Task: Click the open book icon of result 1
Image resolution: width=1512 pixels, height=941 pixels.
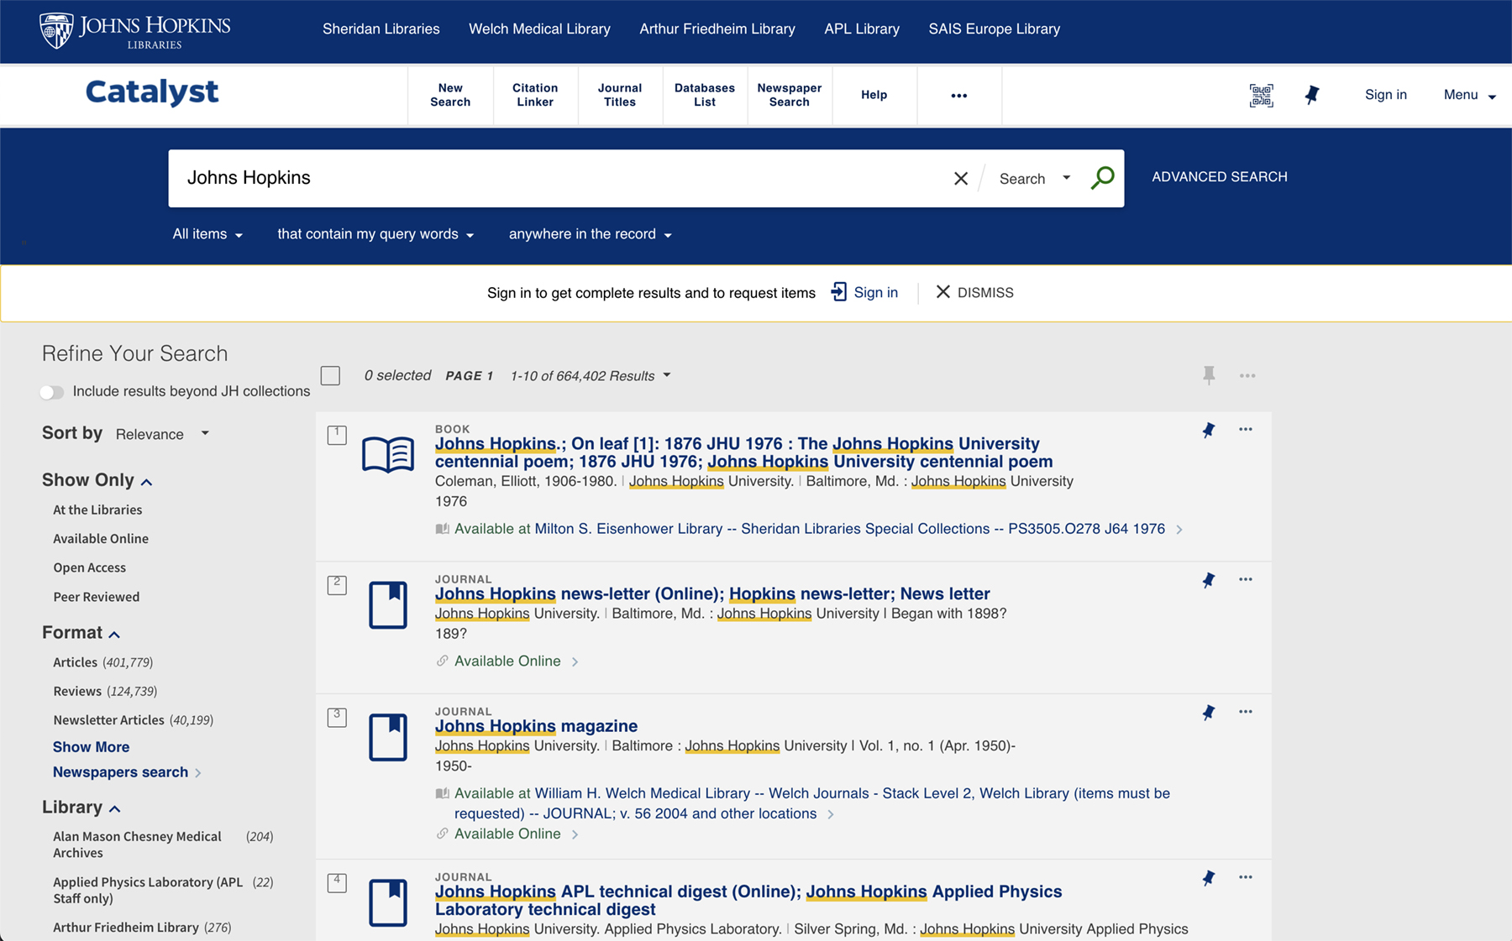Action: click(x=388, y=454)
